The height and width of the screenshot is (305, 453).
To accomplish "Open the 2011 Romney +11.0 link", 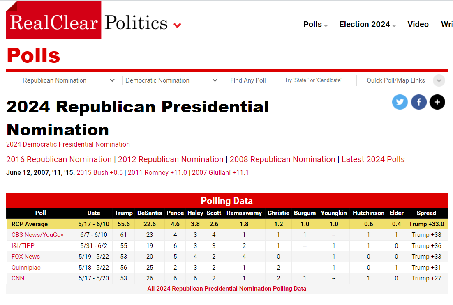I will pos(157,173).
